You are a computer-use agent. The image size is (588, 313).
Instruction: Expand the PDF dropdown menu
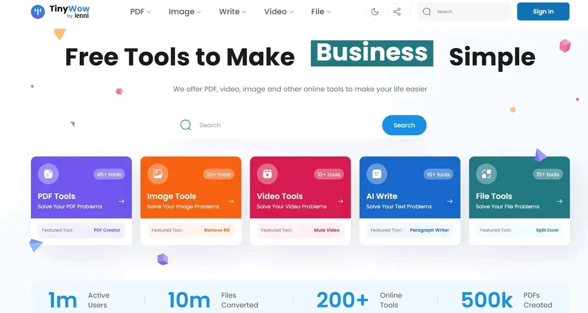click(x=141, y=12)
